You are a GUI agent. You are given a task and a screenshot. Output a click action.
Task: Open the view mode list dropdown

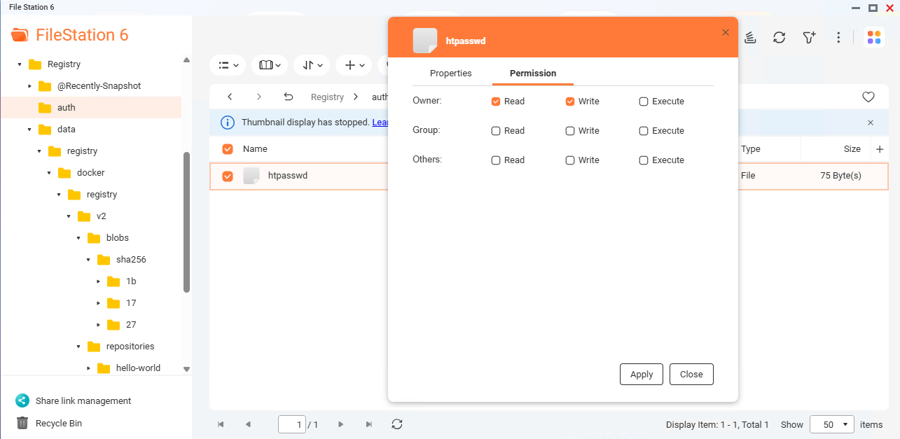point(228,65)
